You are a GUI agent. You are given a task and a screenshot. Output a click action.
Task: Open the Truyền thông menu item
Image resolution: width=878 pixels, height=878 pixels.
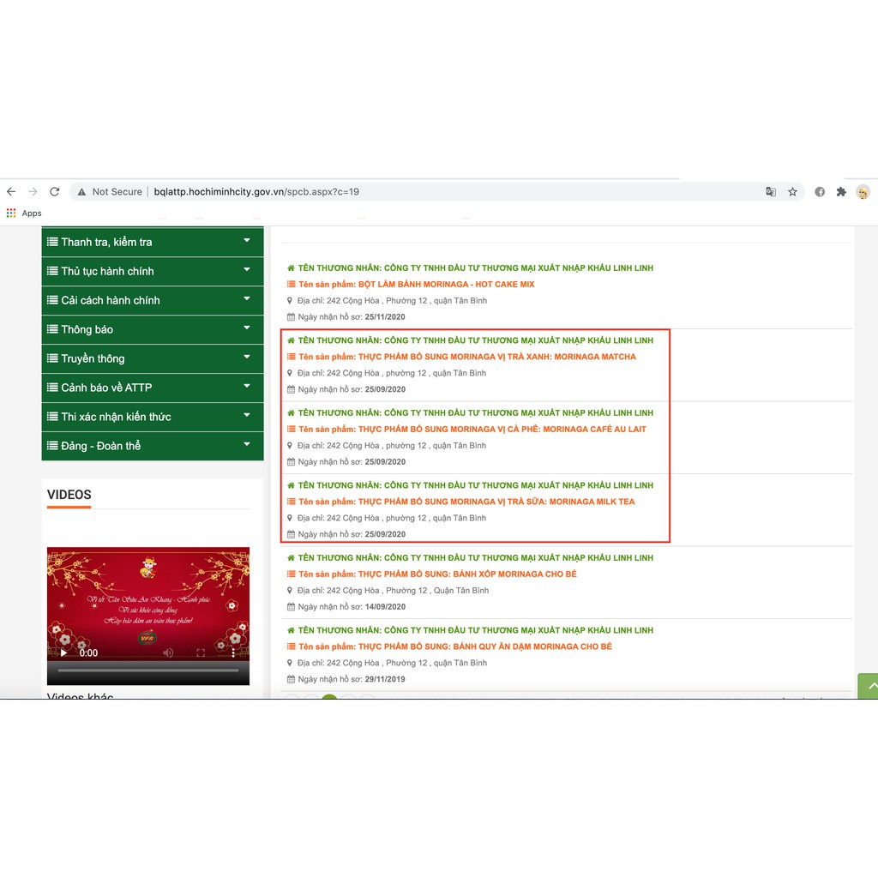(x=153, y=359)
